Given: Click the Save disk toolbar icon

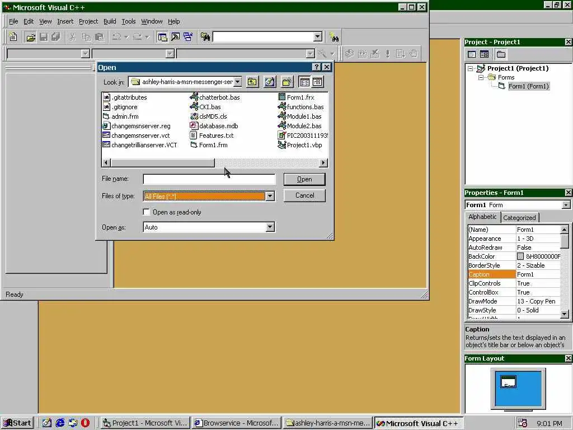Looking at the screenshot, I should click(x=44, y=37).
